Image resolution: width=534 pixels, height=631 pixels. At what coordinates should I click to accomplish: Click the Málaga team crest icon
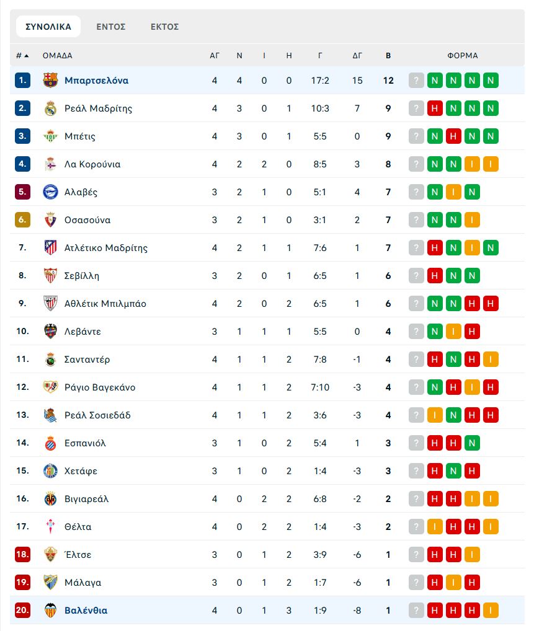[x=50, y=582]
